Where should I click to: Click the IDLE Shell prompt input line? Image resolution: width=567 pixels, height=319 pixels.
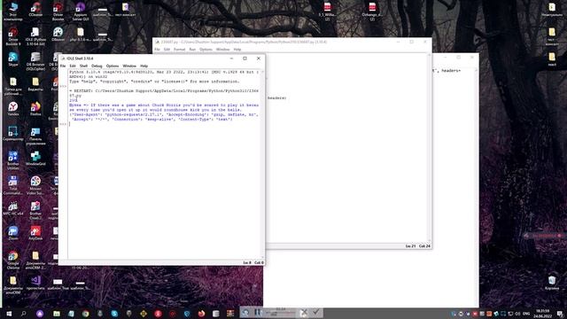(165, 124)
